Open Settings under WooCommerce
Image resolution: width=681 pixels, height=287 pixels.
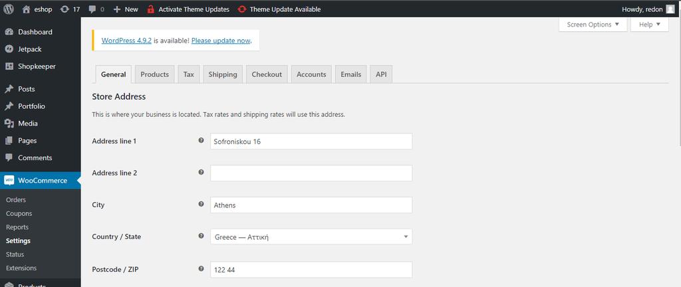(18, 240)
